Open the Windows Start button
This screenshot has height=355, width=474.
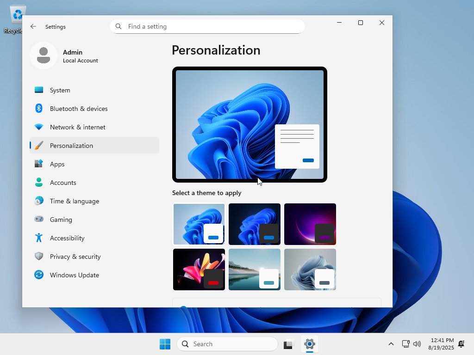pyautogui.click(x=165, y=344)
